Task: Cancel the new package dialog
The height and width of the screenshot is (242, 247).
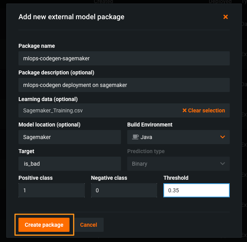Action: [89, 225]
